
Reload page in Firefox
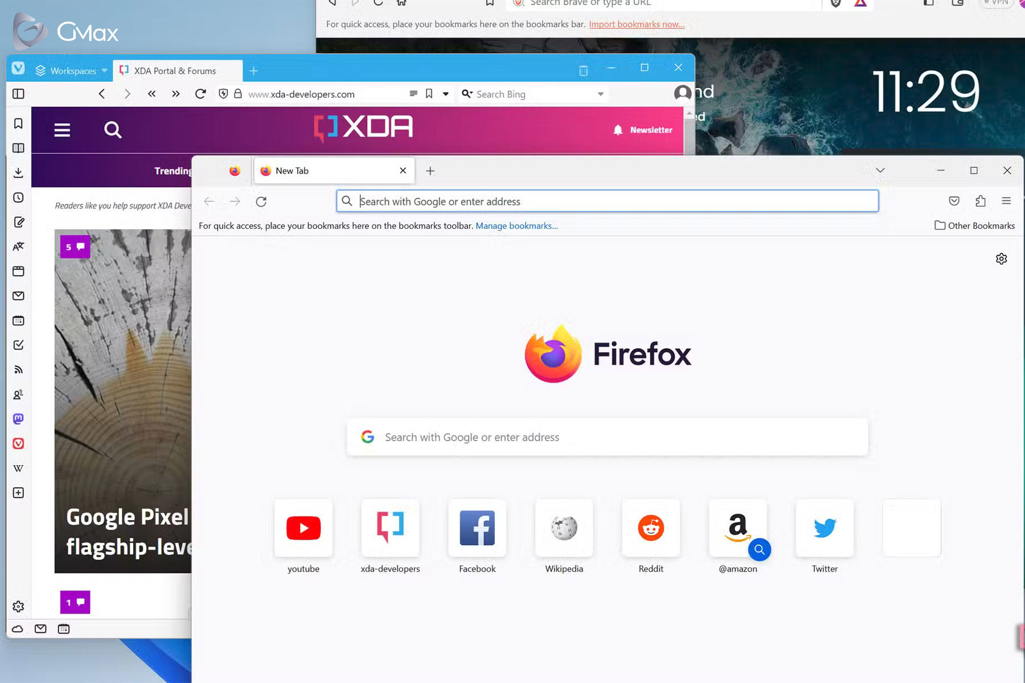pyautogui.click(x=261, y=201)
